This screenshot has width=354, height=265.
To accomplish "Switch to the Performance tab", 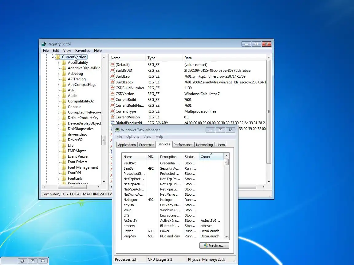I will click(x=183, y=145).
